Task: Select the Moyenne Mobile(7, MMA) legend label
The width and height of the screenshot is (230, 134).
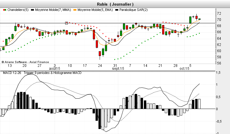Action: 53,10
